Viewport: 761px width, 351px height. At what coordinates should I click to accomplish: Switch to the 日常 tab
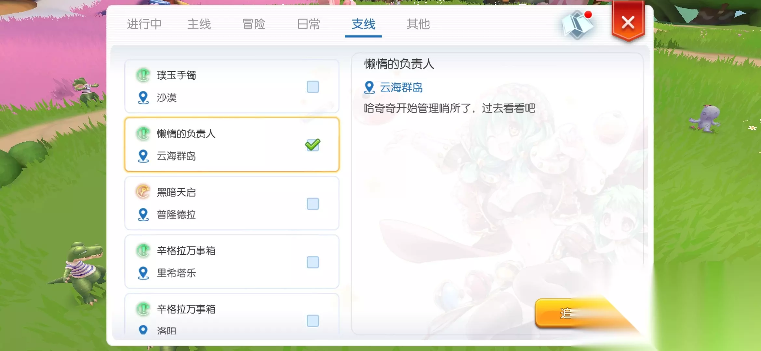click(x=309, y=24)
